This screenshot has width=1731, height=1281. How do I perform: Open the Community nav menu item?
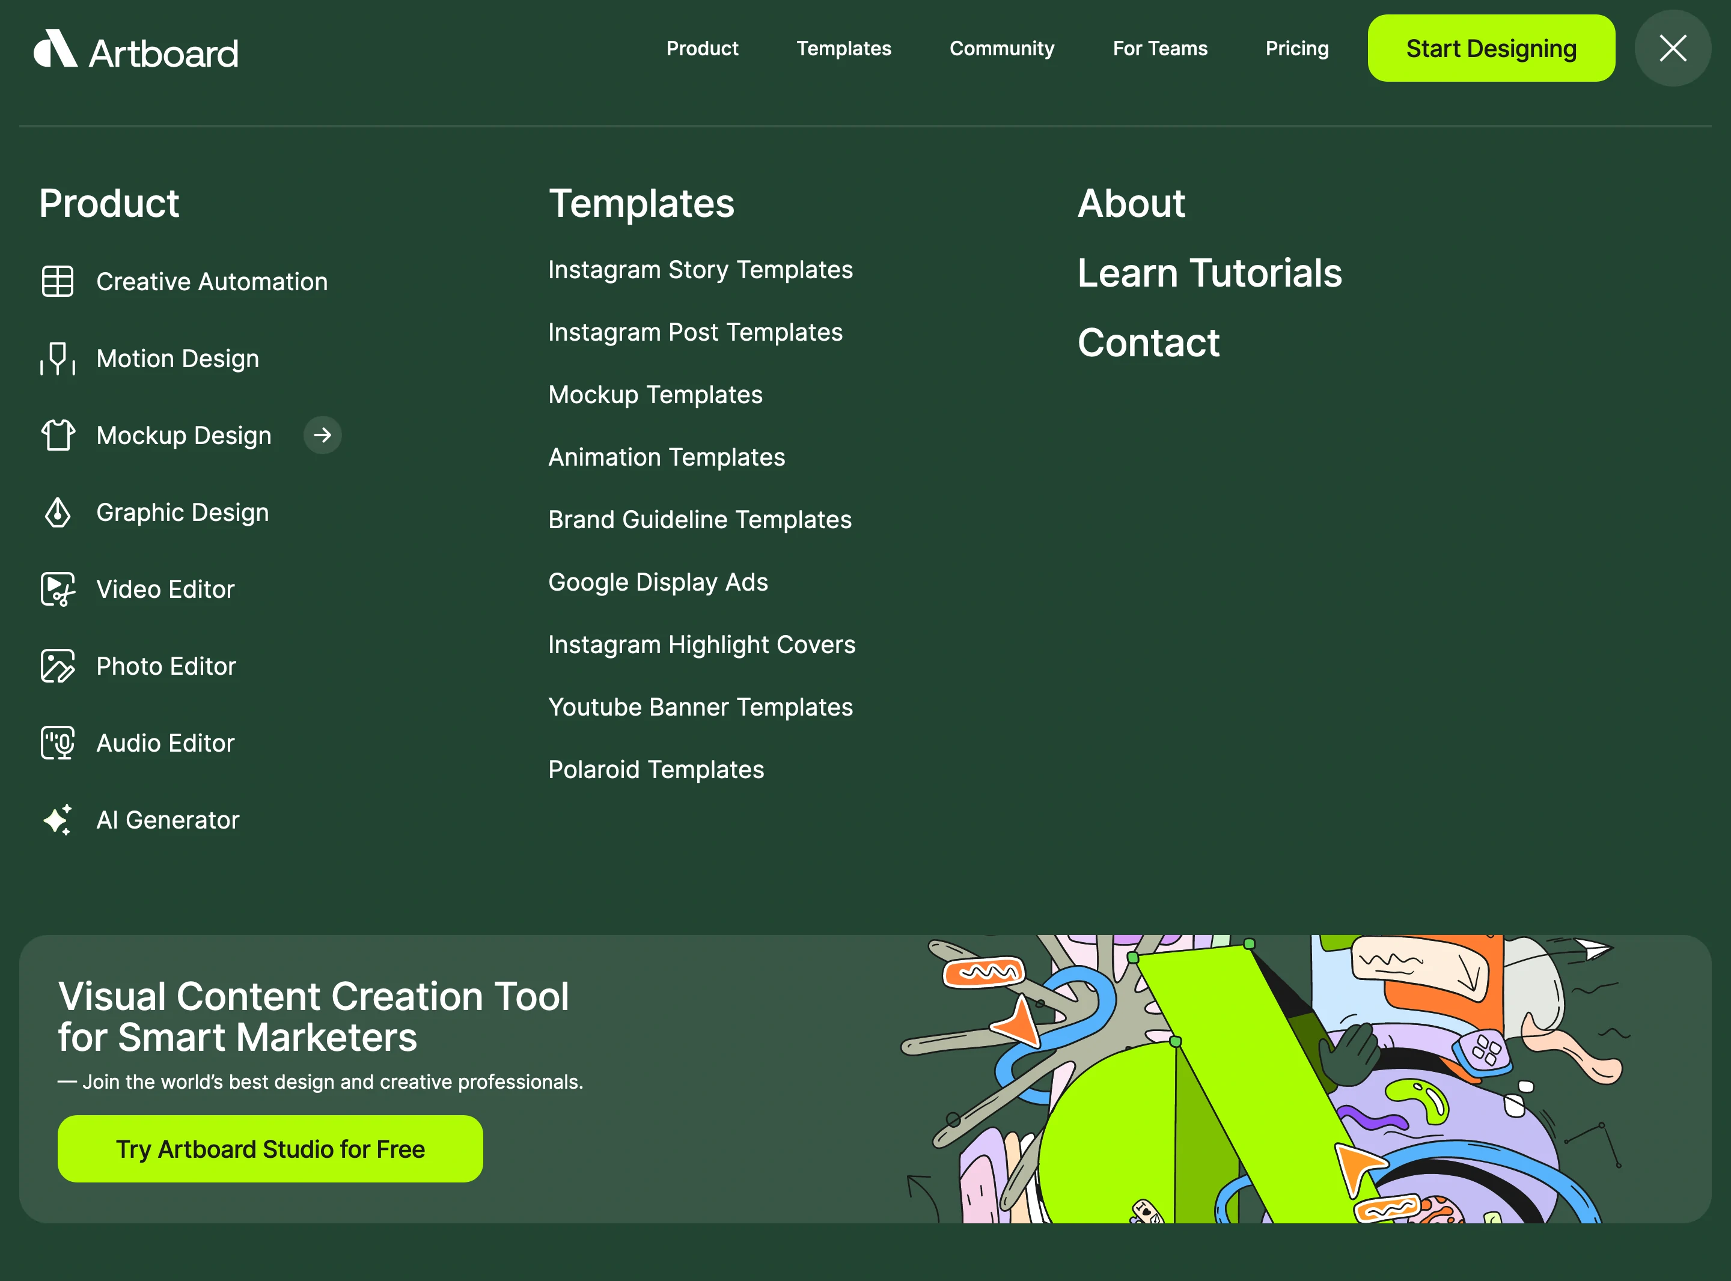[x=1001, y=48]
